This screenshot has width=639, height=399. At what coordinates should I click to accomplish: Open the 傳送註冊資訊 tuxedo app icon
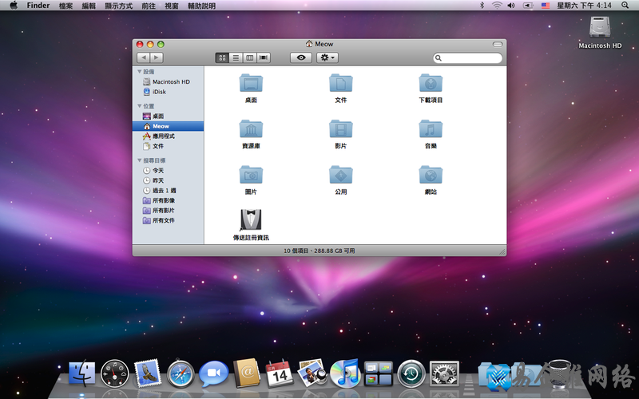(251, 219)
